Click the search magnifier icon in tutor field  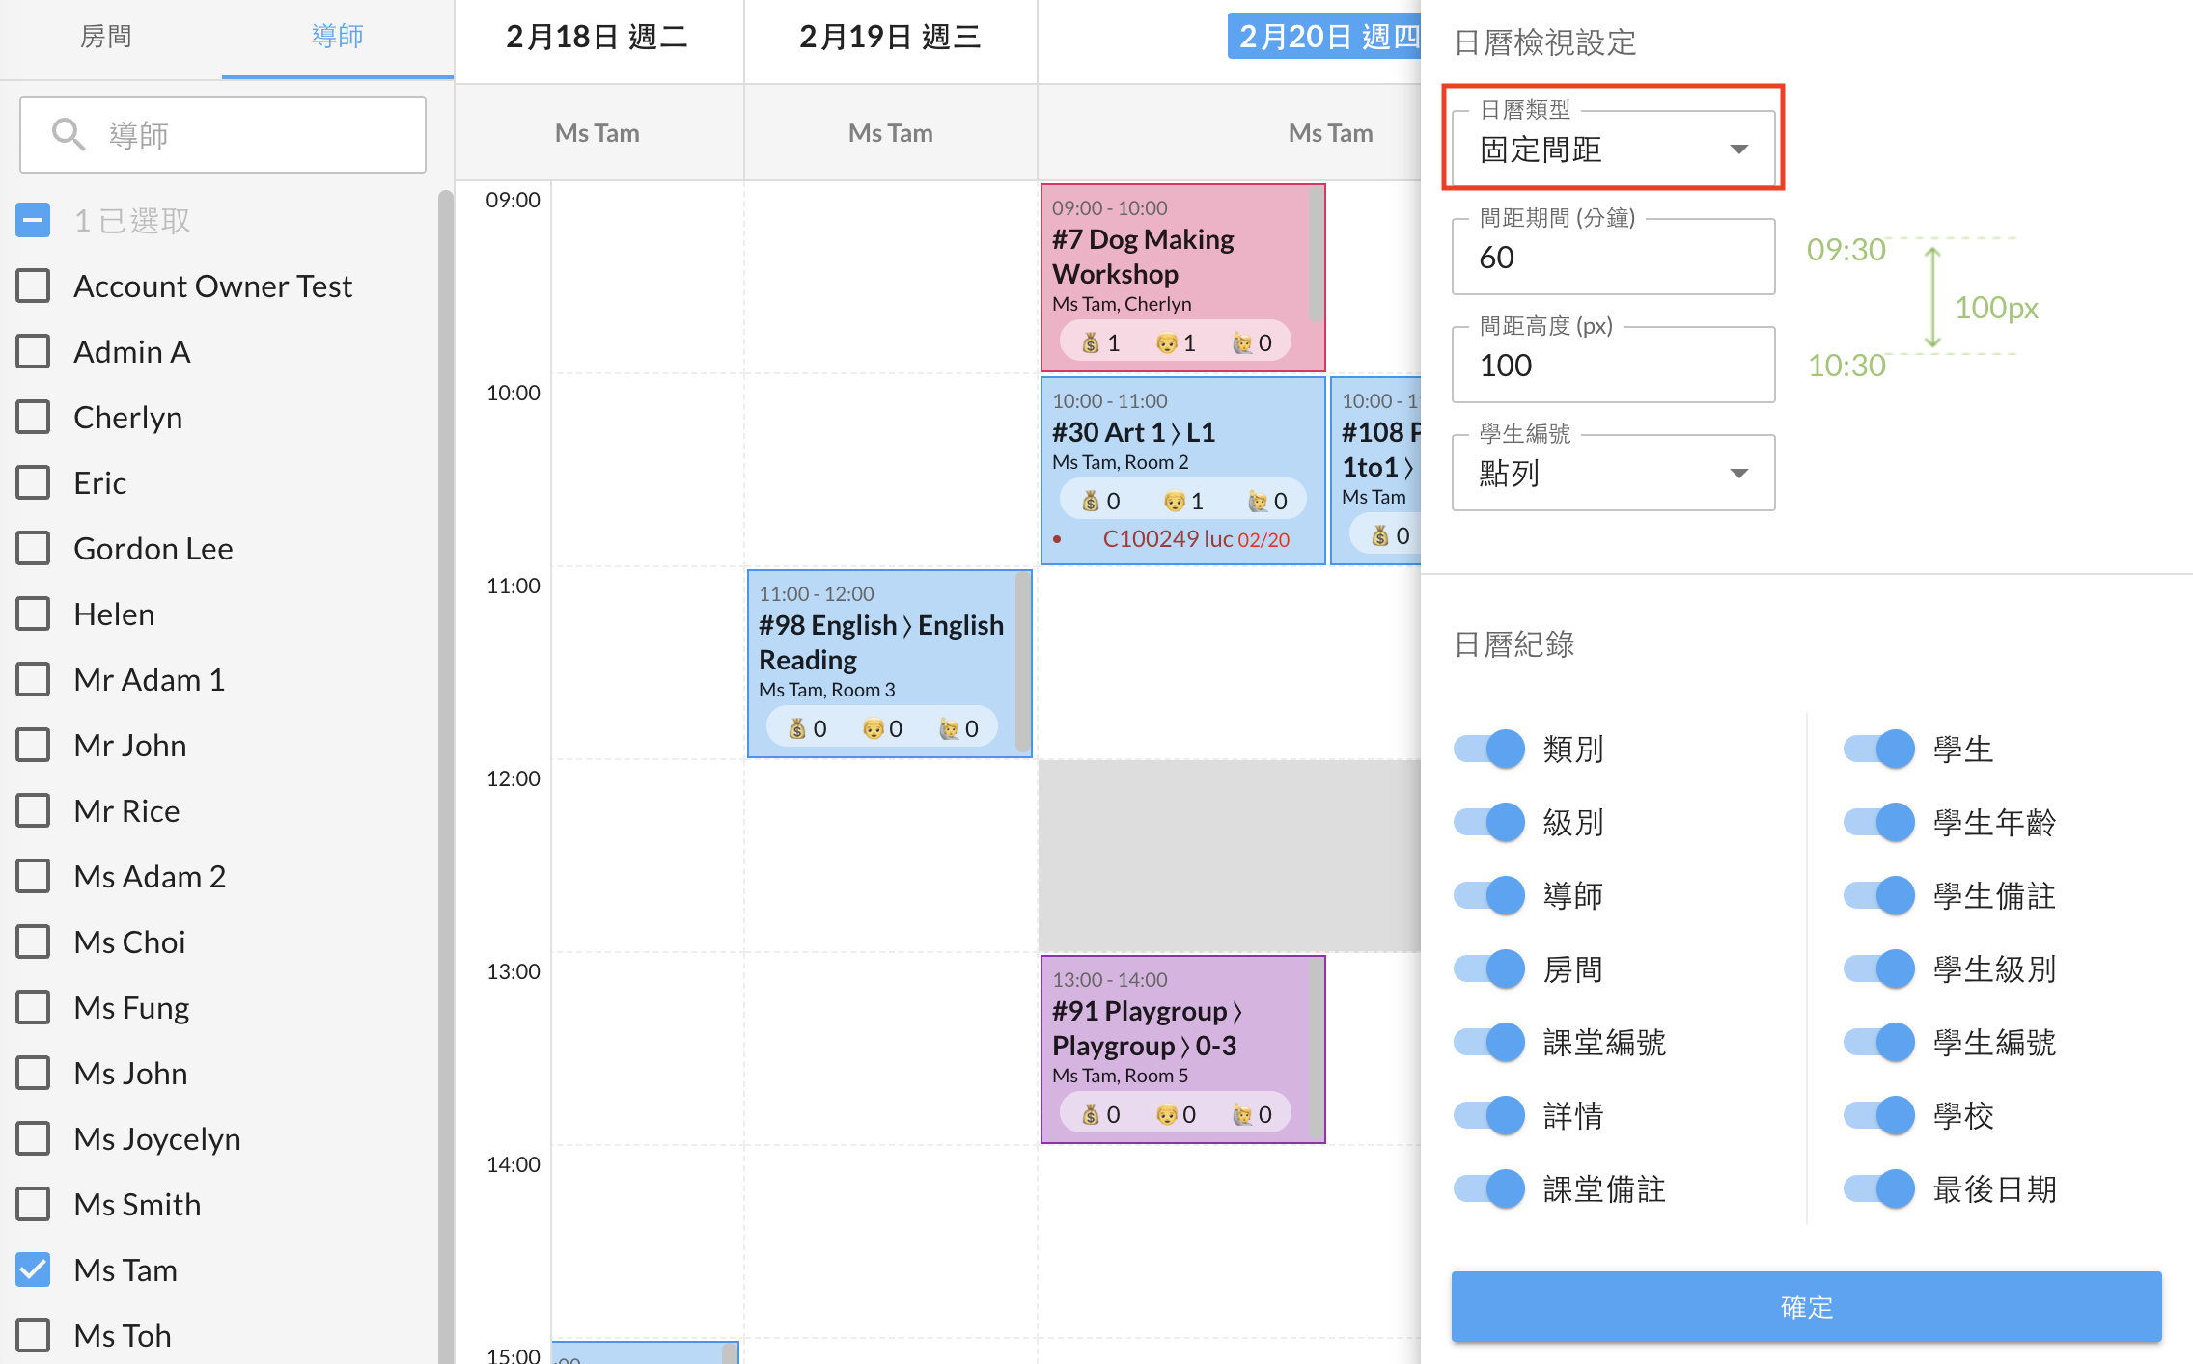click(x=68, y=134)
